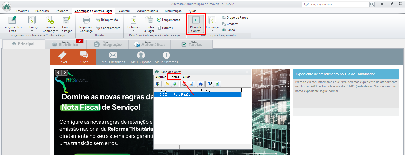Click the magnifier search button
Image resolution: width=405 pixels, height=155 pixels.
click(372, 4)
